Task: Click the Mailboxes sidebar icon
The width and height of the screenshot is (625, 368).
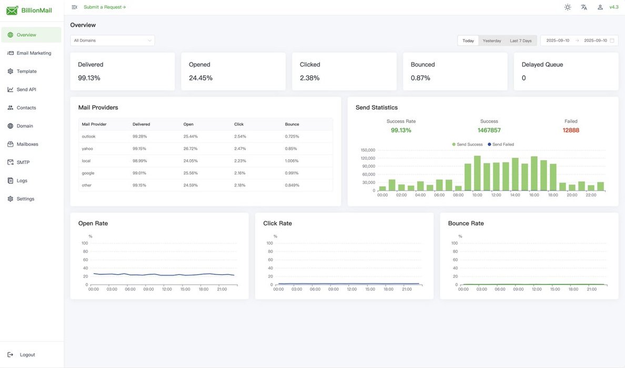Action: [11, 144]
